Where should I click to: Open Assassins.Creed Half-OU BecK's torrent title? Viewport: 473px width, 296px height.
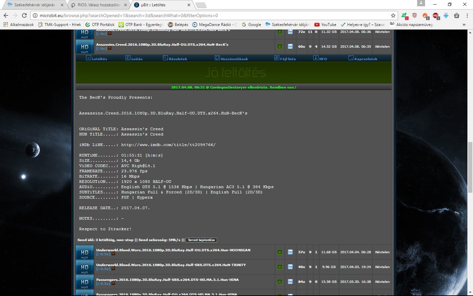pos(162,44)
